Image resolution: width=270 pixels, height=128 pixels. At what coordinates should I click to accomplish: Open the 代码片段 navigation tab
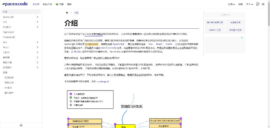(x=47, y=4)
